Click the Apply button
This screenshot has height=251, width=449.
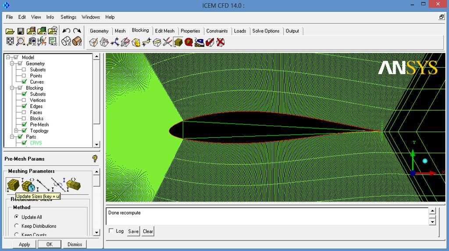click(25, 244)
